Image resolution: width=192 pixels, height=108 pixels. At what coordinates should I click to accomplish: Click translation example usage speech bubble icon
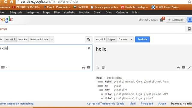184,67
